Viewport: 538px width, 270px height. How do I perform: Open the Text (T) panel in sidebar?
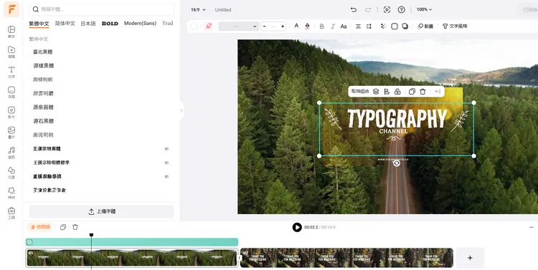(11, 72)
